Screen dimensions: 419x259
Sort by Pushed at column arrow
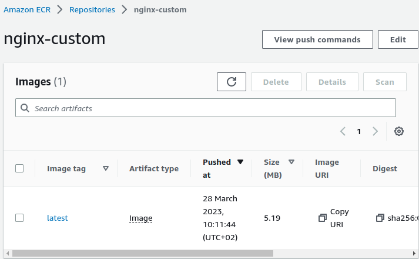coord(240,162)
